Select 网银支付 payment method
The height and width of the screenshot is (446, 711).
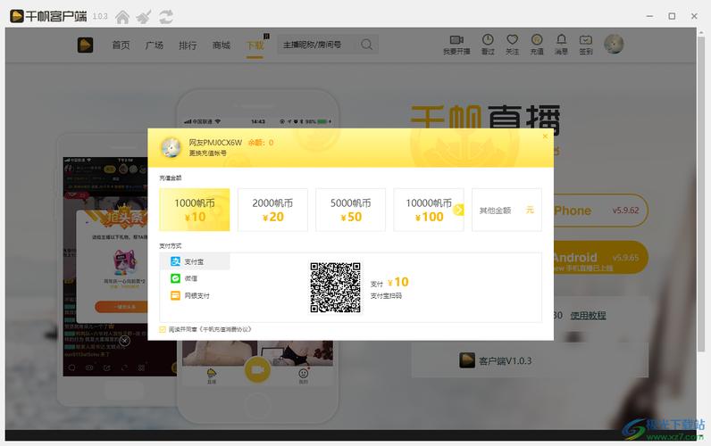[x=196, y=295]
